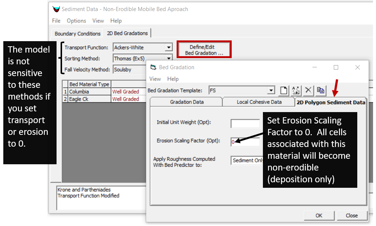Expand the Bed Gradation Template dropdown
The height and width of the screenshot is (226, 376).
coord(271,90)
